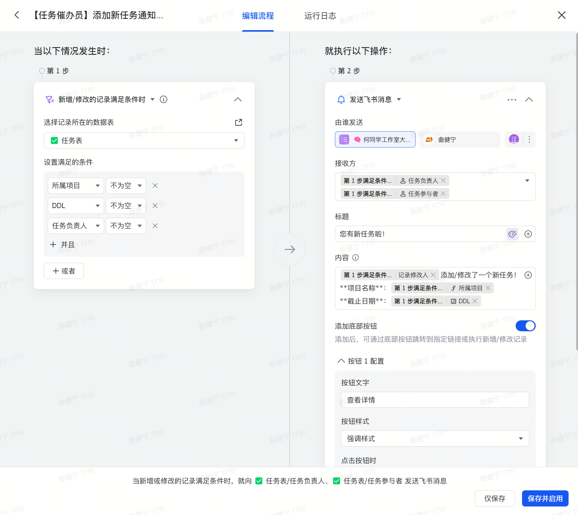Screen dimensions: 578x515
Task: Select the 第 2 步 radio circle
Action: coord(333,71)
